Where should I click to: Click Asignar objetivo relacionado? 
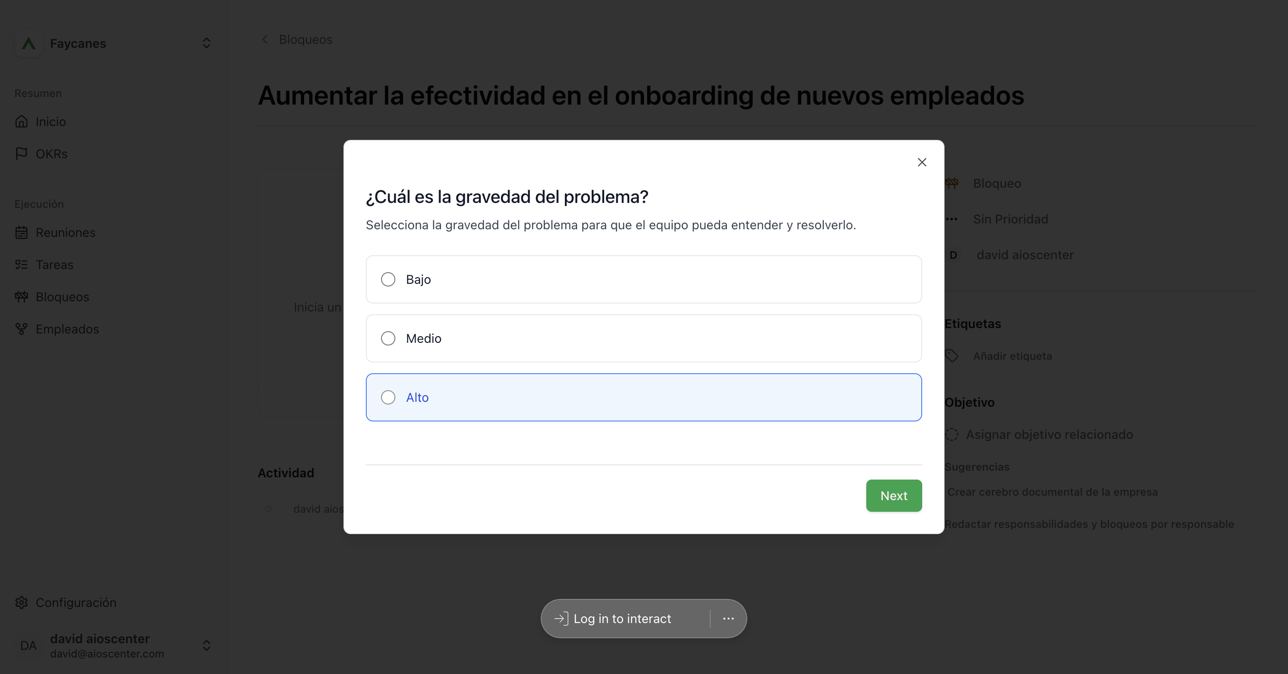point(1048,435)
